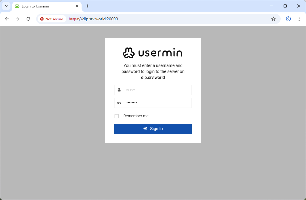Reload the page
The width and height of the screenshot is (306, 200).
28,19
